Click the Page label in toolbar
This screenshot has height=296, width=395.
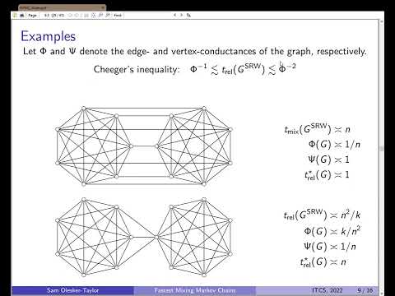coord(32,16)
